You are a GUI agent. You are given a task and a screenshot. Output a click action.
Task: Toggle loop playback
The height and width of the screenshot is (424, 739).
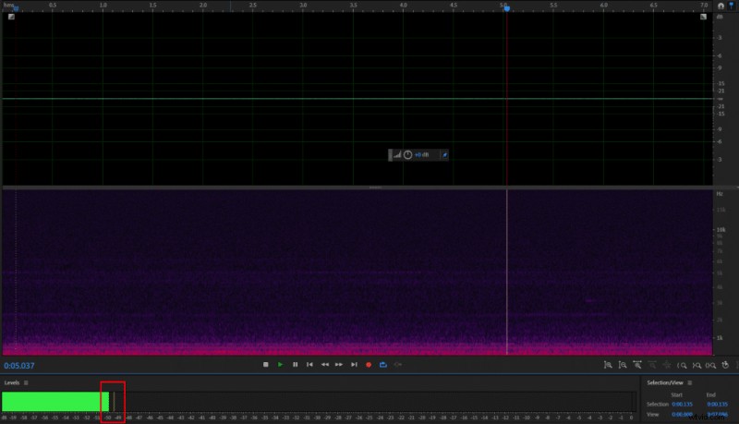click(383, 365)
